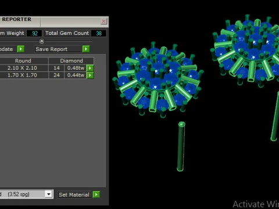Select the 2.10 X 2.10 size cell
The height and width of the screenshot is (209, 279).
(x=22, y=68)
